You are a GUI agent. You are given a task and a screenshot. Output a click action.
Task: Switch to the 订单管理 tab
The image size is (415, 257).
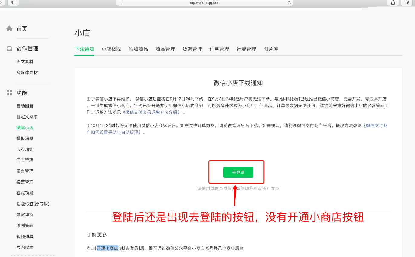[x=219, y=49]
